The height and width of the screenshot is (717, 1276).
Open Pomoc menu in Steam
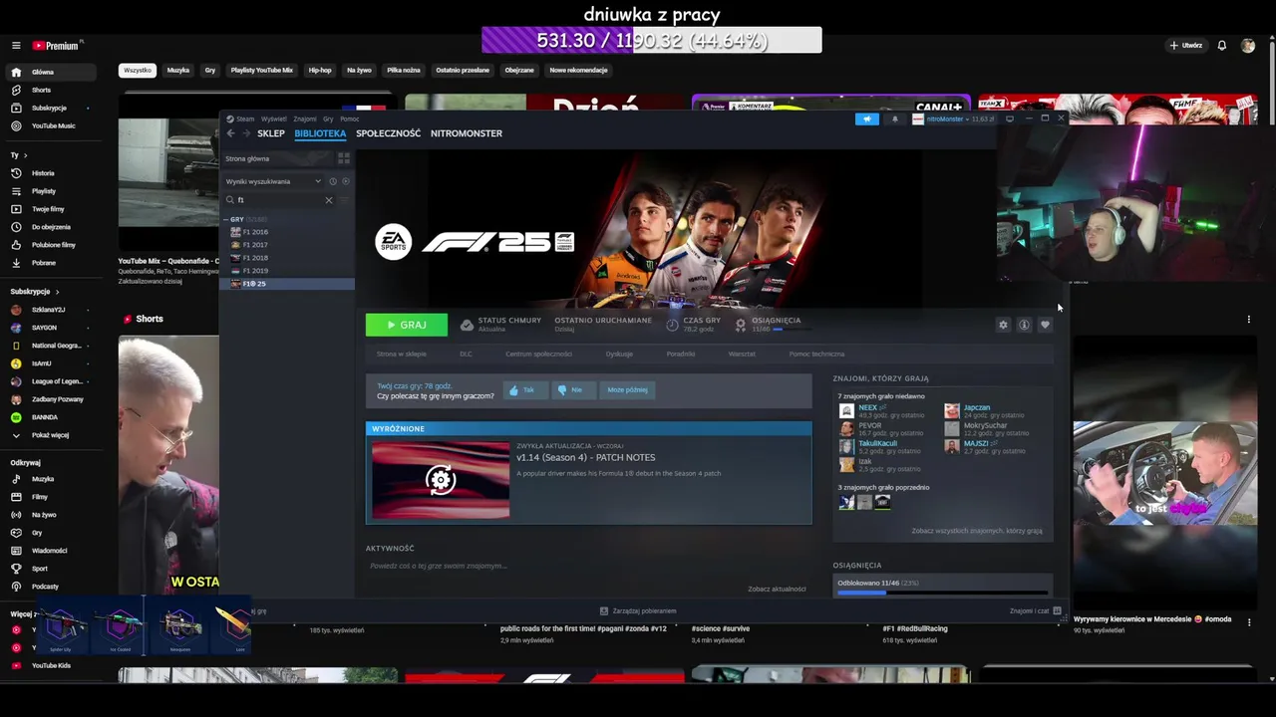[349, 119]
